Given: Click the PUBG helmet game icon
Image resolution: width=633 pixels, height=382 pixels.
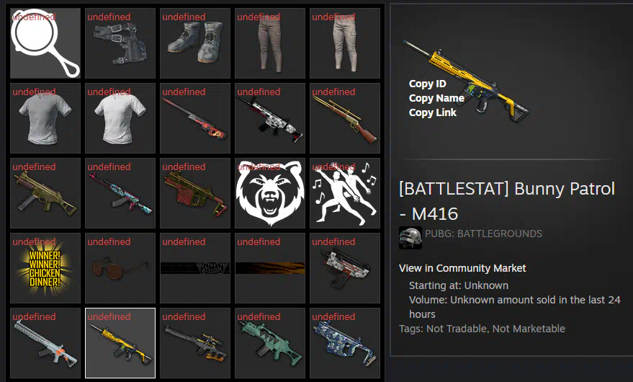Looking at the screenshot, I should (x=410, y=238).
